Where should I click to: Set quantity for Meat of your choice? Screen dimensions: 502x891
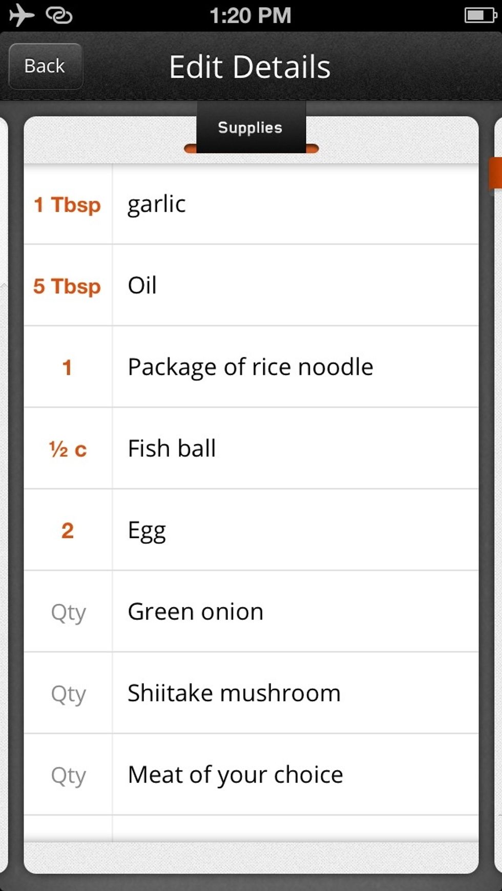pyautogui.click(x=68, y=775)
